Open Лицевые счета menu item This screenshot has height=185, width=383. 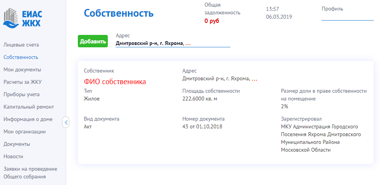[x=21, y=45]
